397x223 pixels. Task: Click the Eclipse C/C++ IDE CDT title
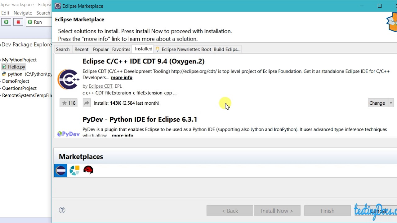tap(144, 61)
